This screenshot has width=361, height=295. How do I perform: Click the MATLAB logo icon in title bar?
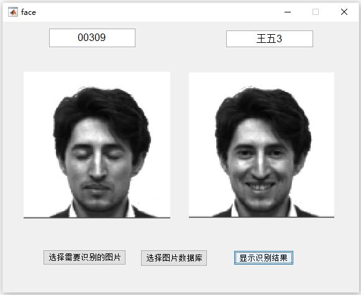coord(13,12)
